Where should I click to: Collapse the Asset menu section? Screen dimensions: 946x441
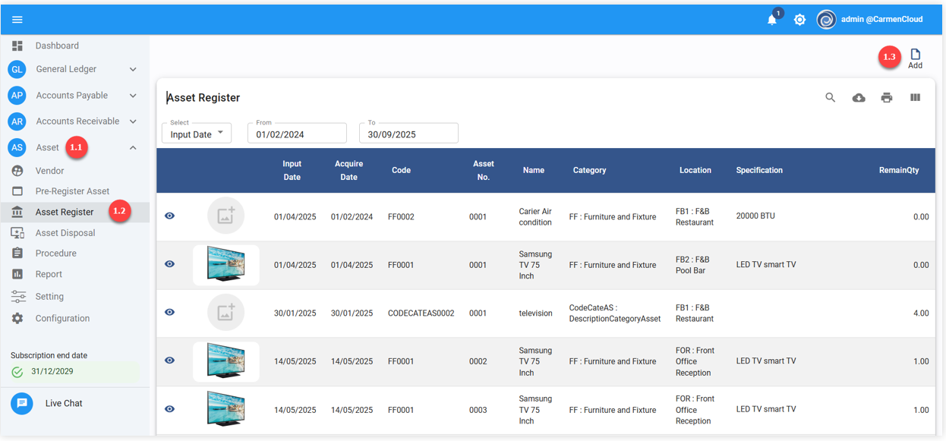133,148
